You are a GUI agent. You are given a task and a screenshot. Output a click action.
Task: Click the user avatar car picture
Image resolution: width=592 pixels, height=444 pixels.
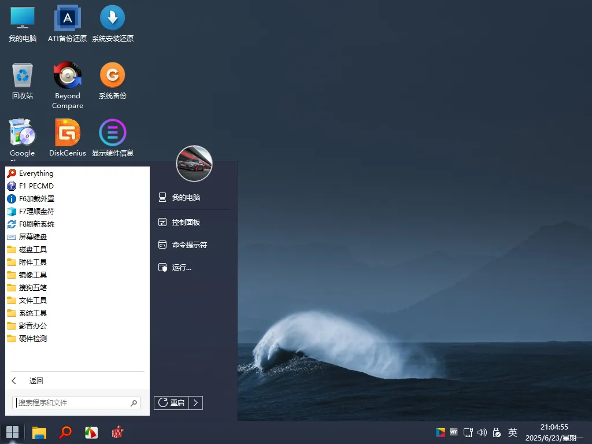click(x=194, y=164)
